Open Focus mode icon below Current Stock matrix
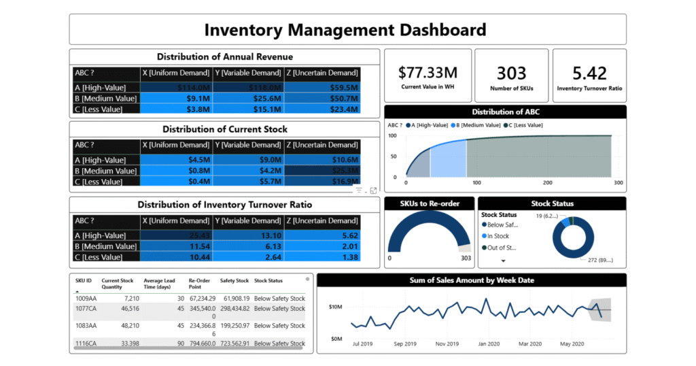The width and height of the screenshot is (696, 366). click(x=373, y=191)
